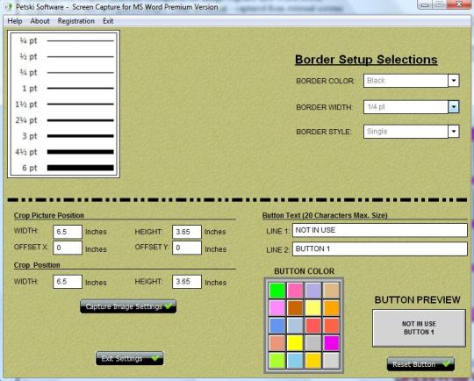Pick the bright green button color swatch

point(276,291)
